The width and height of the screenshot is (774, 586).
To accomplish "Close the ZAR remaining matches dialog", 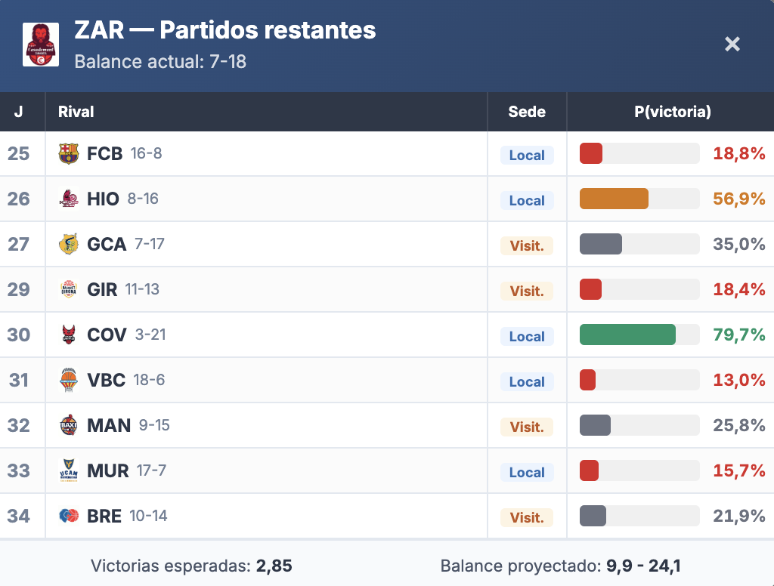I will [732, 44].
